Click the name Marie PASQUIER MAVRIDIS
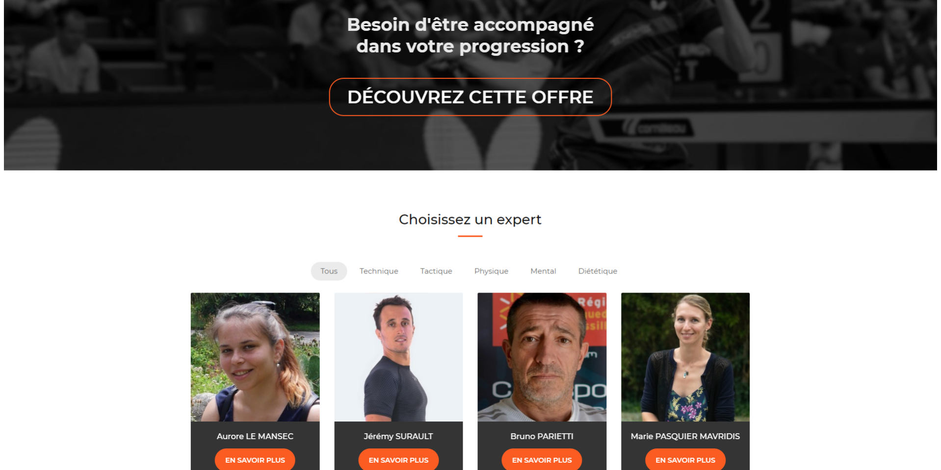The height and width of the screenshot is (470, 941). pos(685,436)
